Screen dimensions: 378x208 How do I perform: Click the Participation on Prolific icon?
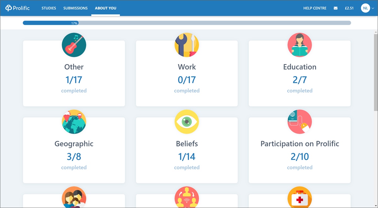coord(300,122)
